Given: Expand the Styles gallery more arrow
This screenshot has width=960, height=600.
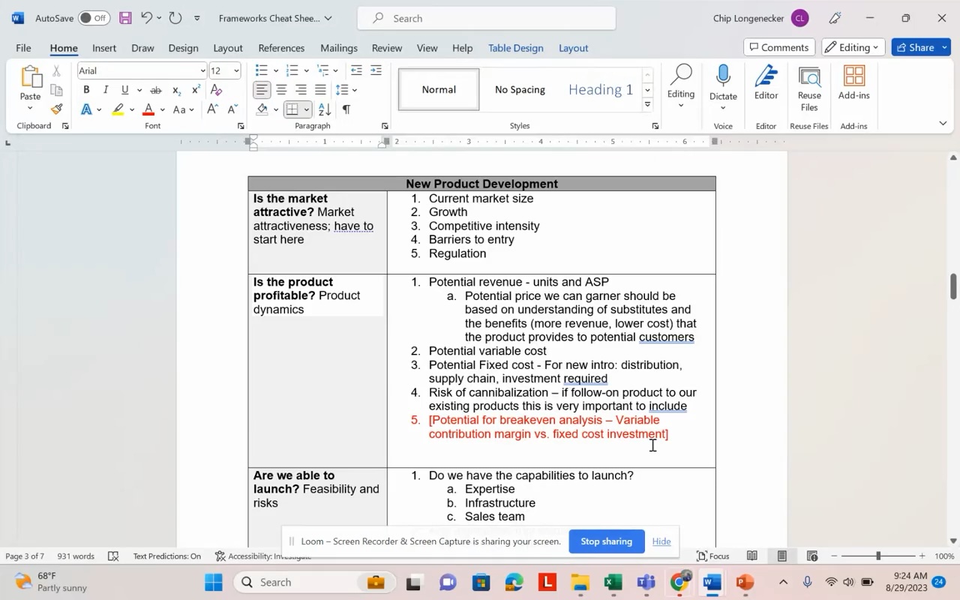Looking at the screenshot, I should click(647, 105).
